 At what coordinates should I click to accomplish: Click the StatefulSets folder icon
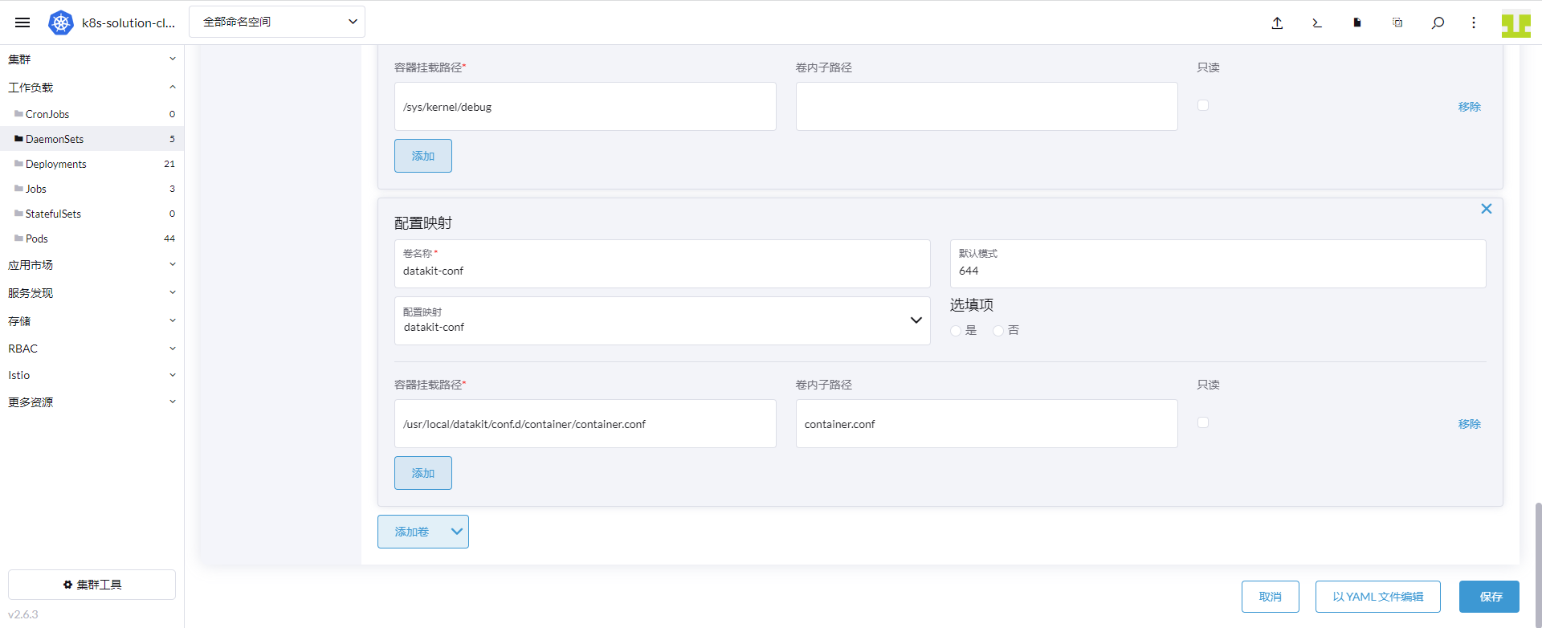(x=18, y=214)
